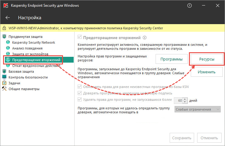Click the clipboard icon of Задачи
The image size is (225, 146).
[4, 83]
